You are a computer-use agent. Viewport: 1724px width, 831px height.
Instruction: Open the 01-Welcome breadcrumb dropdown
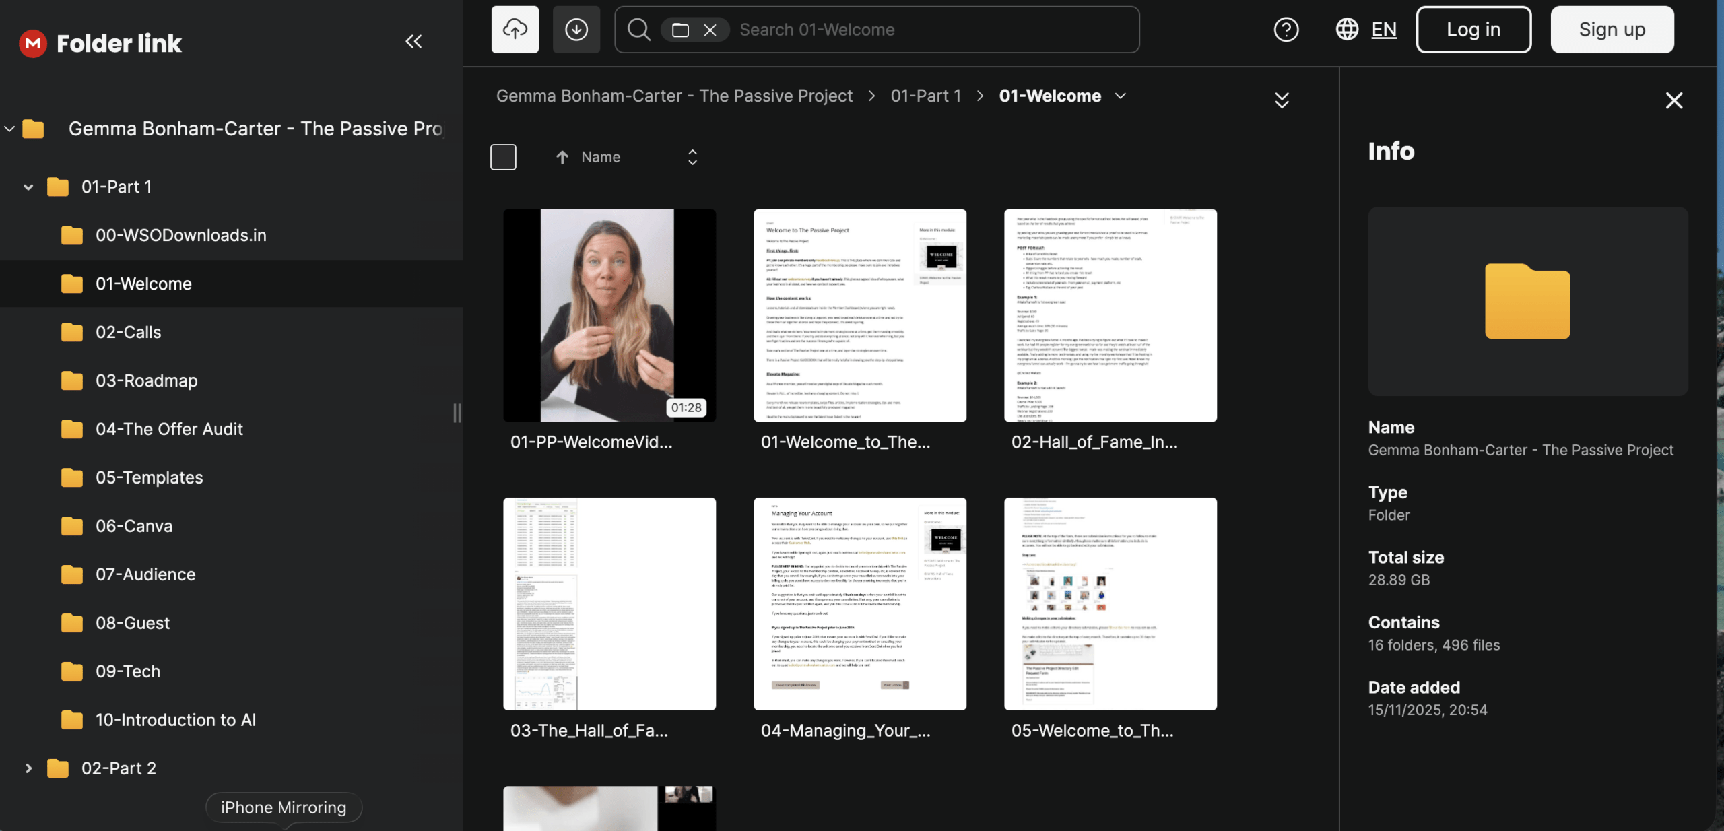(1121, 96)
